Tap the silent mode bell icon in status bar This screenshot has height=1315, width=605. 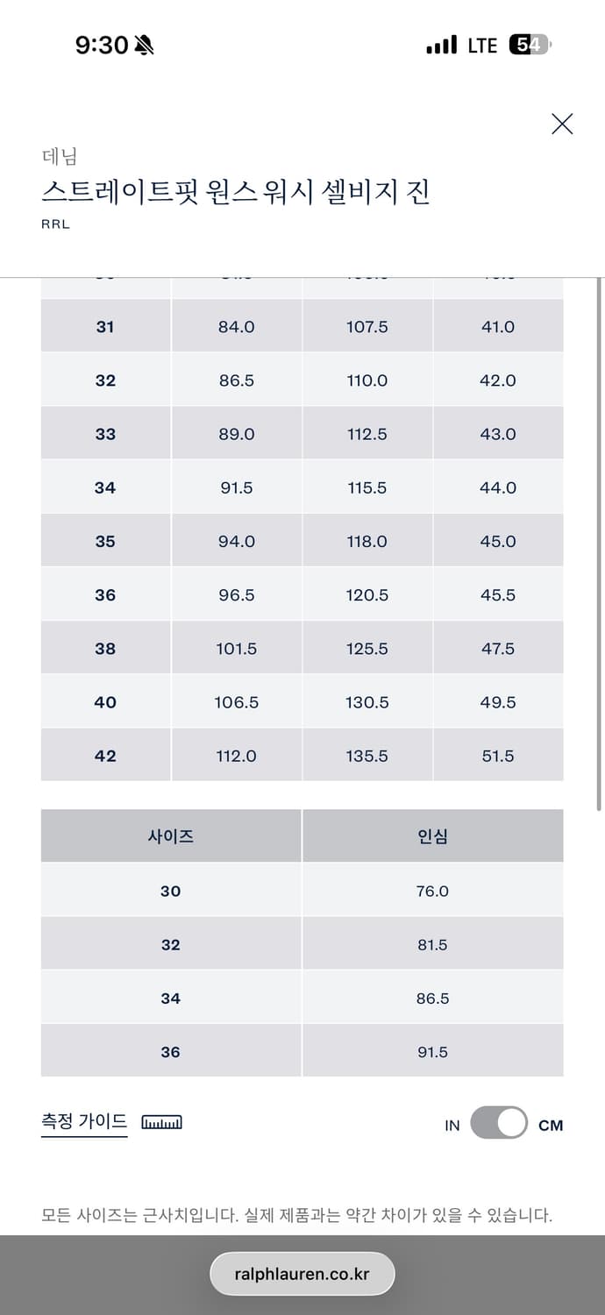[x=144, y=46]
